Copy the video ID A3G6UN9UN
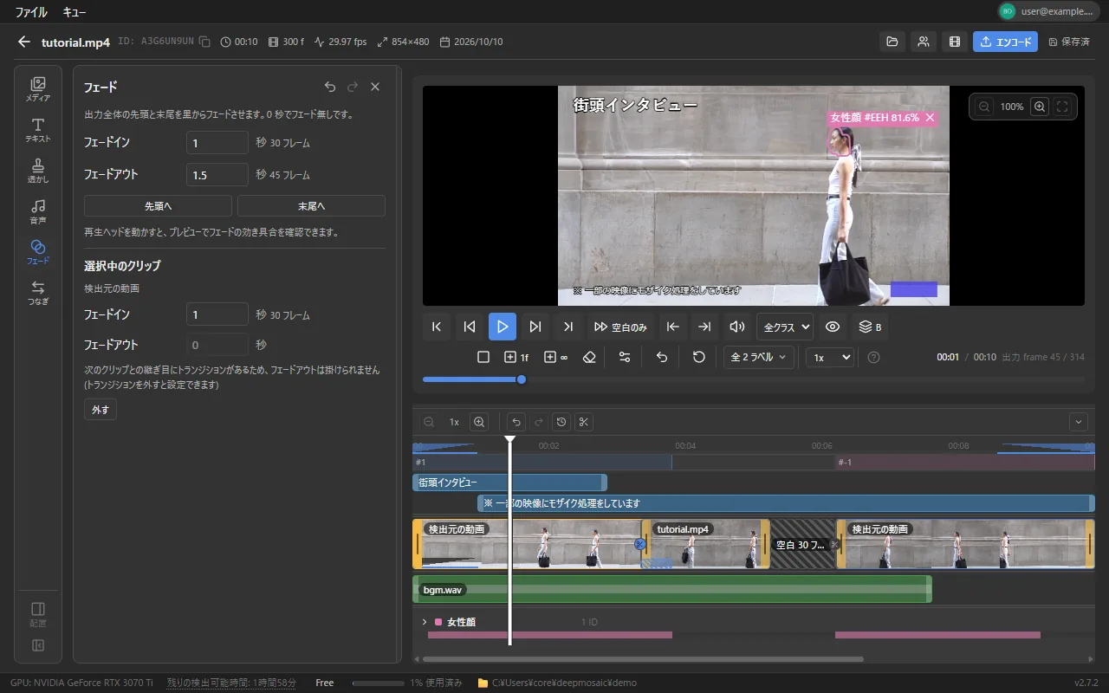The image size is (1109, 693). (204, 42)
